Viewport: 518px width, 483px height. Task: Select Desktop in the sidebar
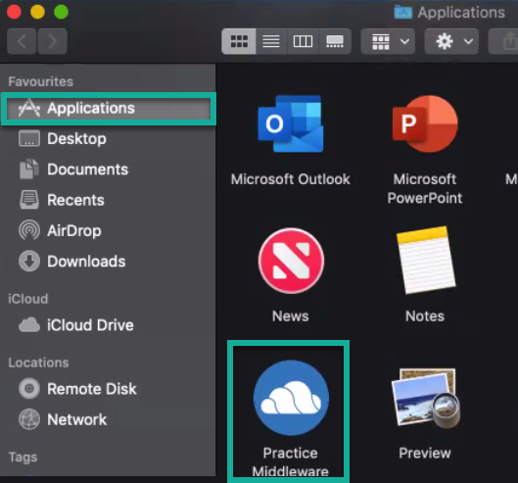(x=109, y=139)
